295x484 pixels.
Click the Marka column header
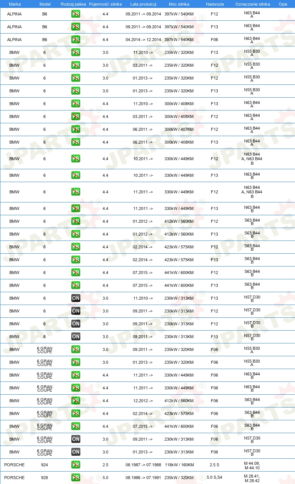[15, 4]
